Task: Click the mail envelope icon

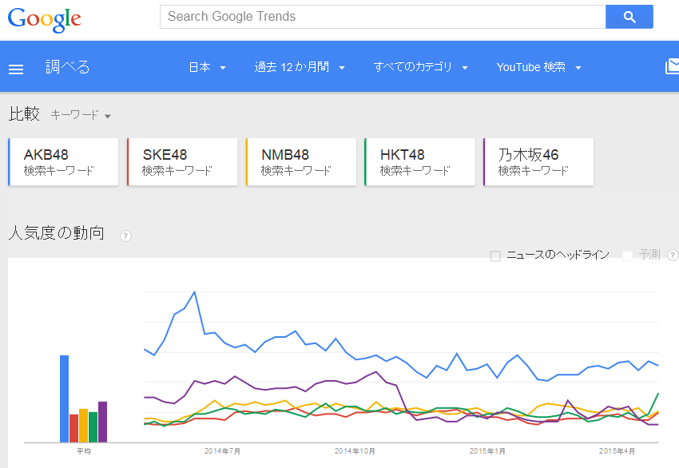Action: (x=672, y=67)
